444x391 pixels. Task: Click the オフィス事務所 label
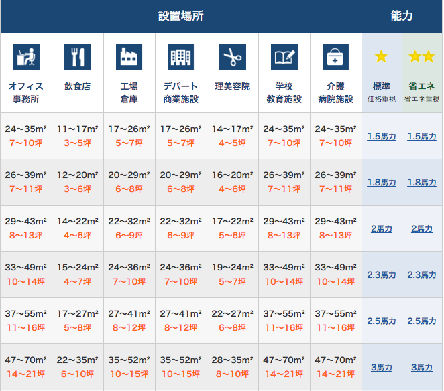tap(25, 93)
